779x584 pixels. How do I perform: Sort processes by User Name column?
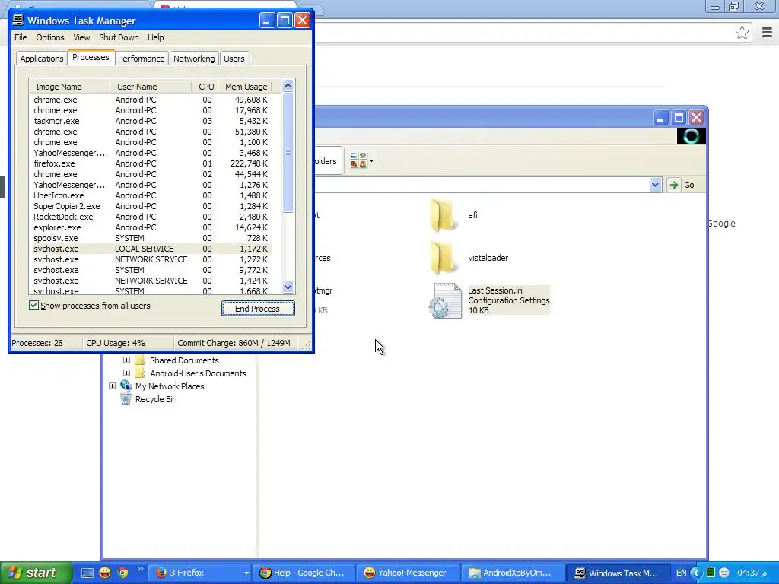(151, 87)
